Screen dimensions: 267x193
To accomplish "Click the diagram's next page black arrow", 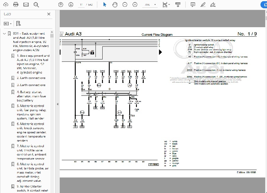I will point(160,52).
